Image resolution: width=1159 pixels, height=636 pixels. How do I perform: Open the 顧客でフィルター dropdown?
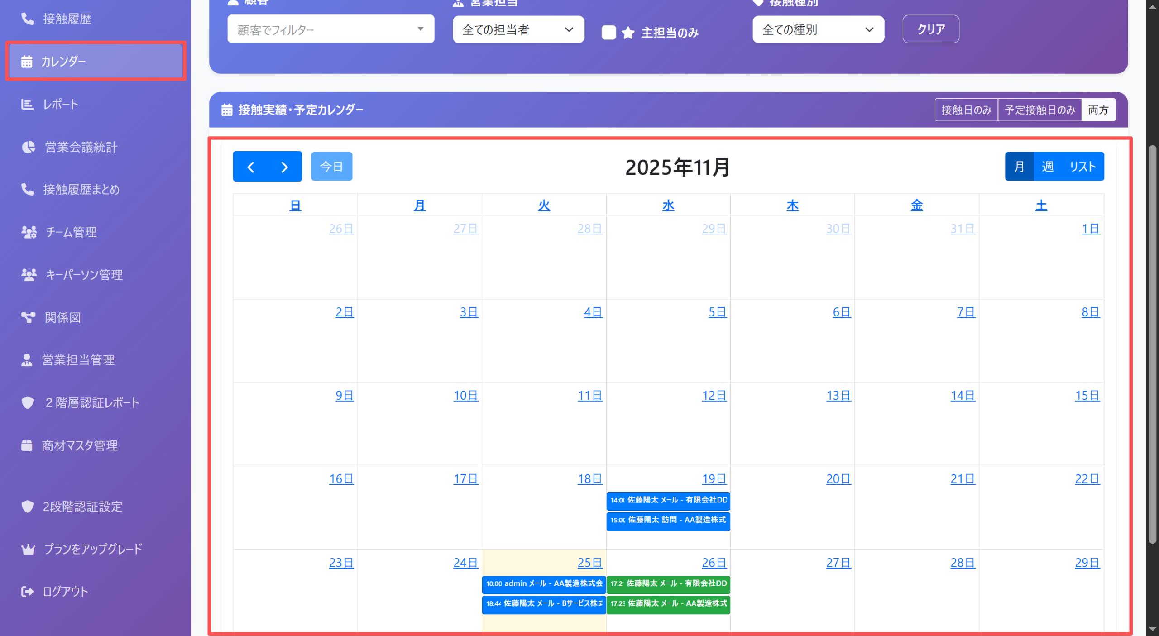pyautogui.click(x=330, y=29)
